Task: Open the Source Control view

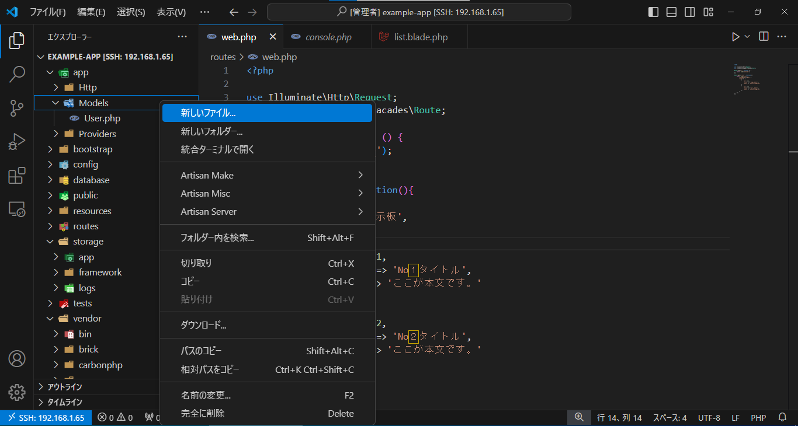Action: (x=17, y=108)
